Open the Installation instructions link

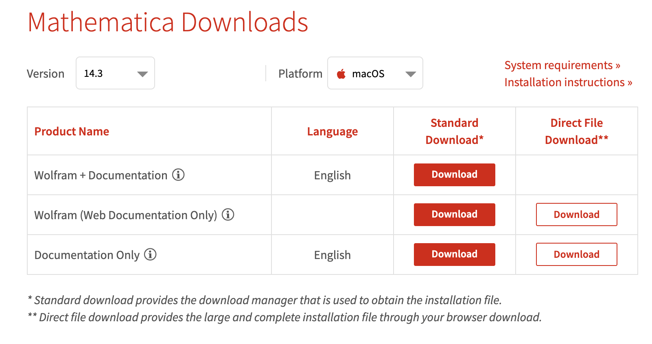point(568,82)
